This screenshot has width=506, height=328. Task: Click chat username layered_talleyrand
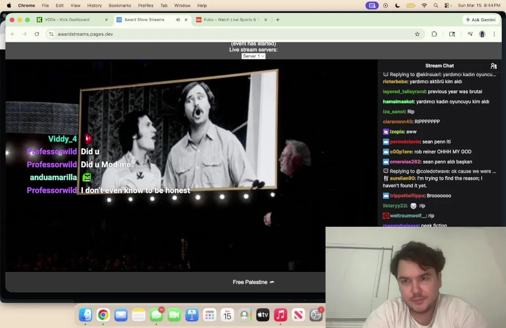pyautogui.click(x=404, y=92)
